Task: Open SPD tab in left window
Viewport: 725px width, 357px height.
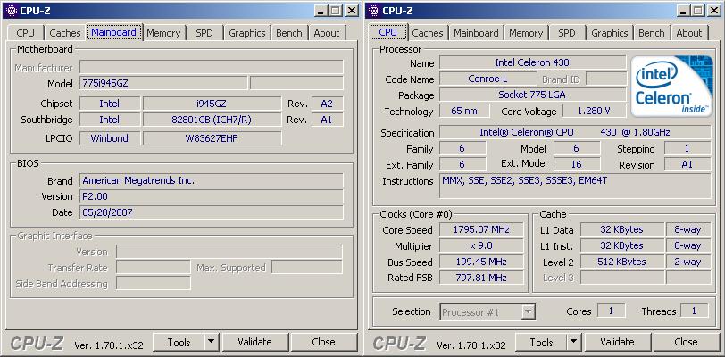Action: tap(204, 33)
